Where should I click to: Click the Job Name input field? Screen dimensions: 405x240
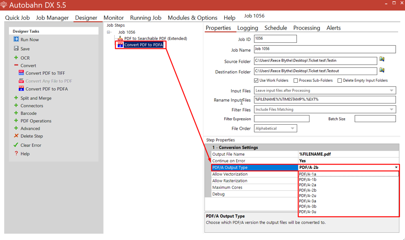324,50
